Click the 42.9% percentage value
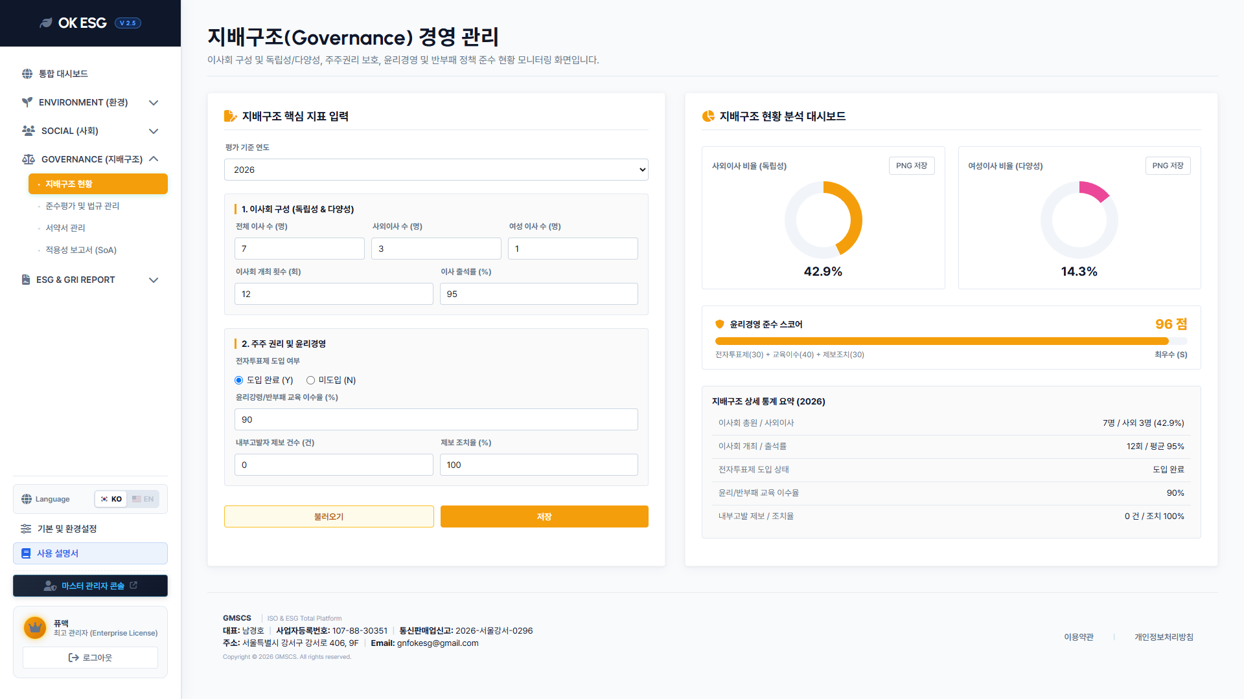This screenshot has width=1244, height=699. (824, 272)
